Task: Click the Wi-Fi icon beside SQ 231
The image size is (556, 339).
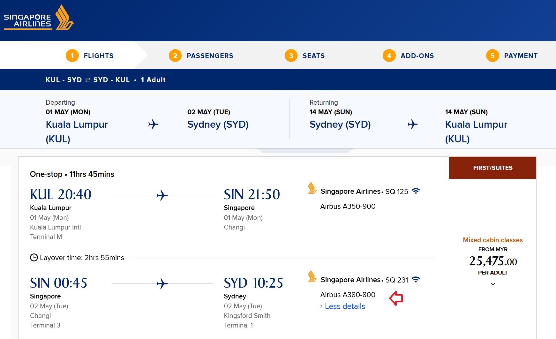Action: pos(416,280)
